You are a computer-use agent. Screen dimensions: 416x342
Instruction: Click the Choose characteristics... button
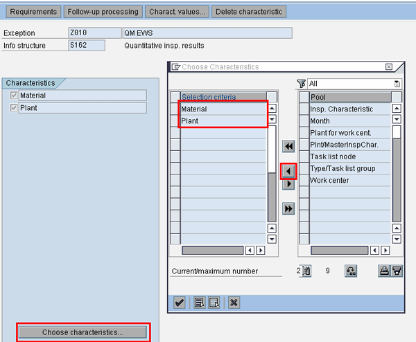click(x=83, y=332)
